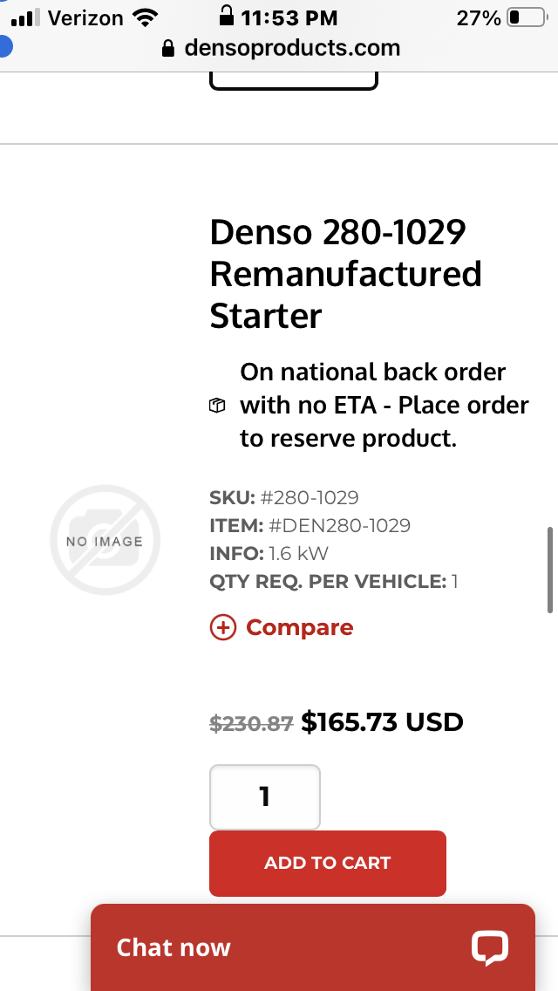Viewport: 558px width, 991px height.
Task: Tap the Compare plus circle icon
Action: tap(222, 627)
